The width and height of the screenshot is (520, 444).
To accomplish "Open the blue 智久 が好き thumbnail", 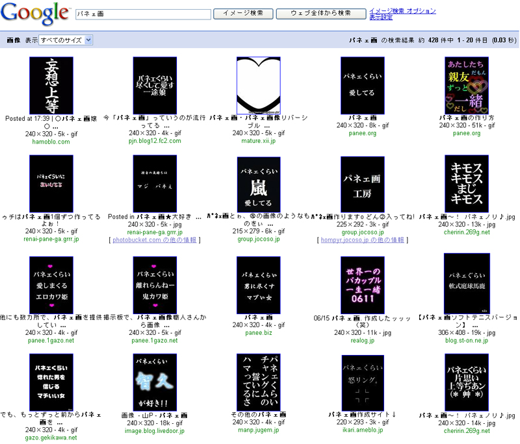I will tap(155, 382).
